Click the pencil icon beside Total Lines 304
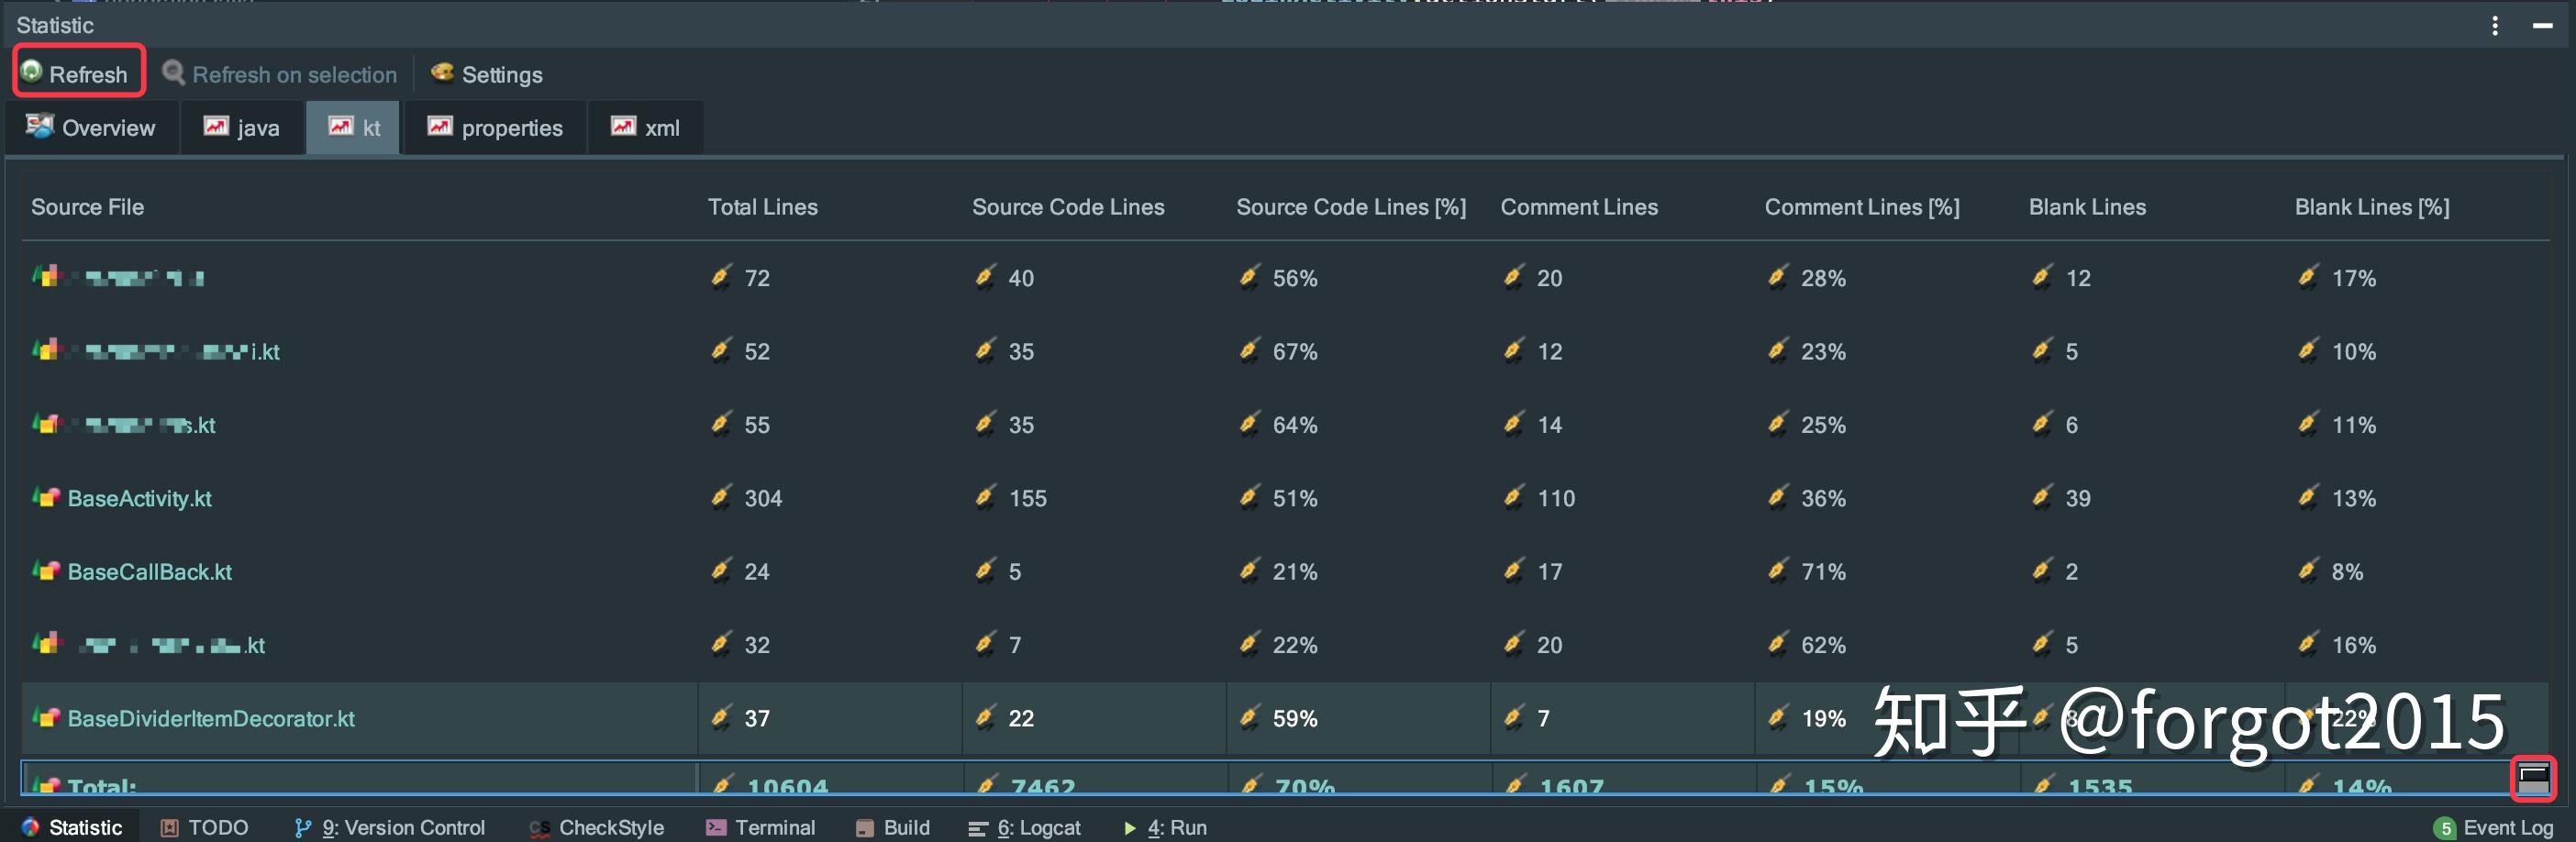The height and width of the screenshot is (842, 2576). [x=721, y=496]
